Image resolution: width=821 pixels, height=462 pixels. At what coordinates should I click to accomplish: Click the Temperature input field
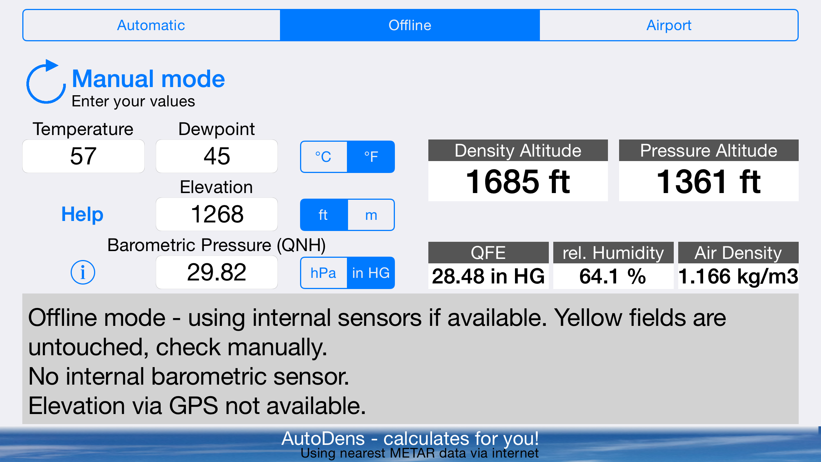83,156
